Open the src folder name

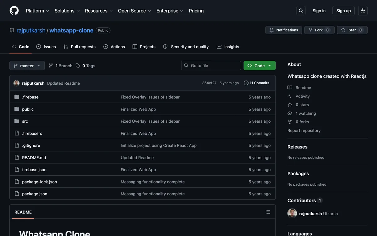(25, 121)
